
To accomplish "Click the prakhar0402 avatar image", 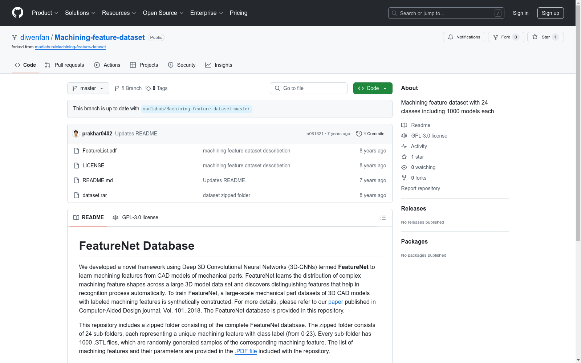I will pos(76,134).
